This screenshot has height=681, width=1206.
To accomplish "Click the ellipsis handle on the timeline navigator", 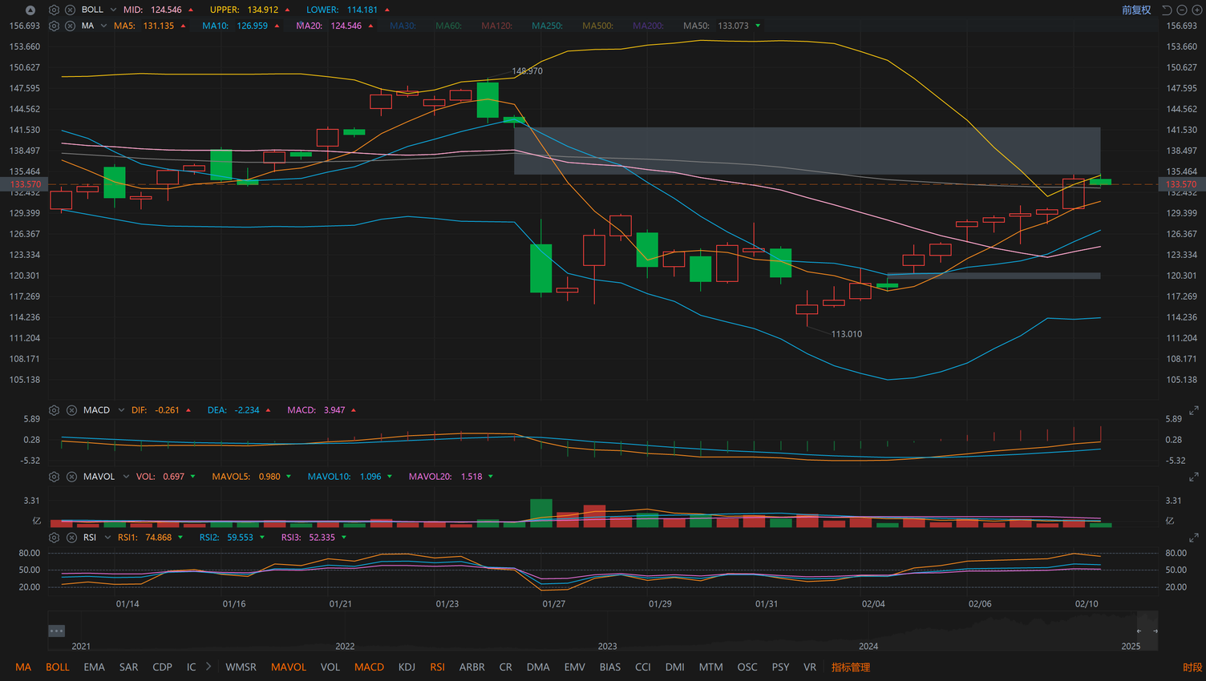I will coord(56,631).
